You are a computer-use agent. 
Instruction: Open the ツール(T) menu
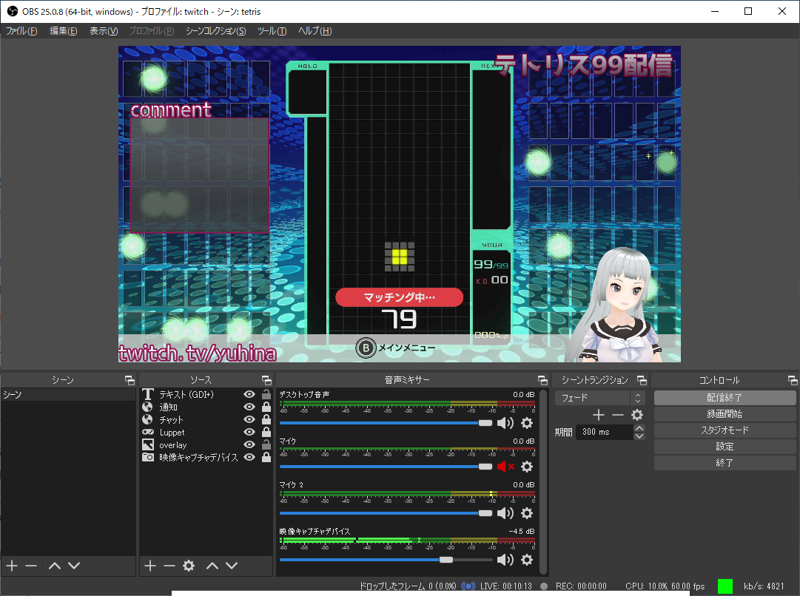click(272, 31)
